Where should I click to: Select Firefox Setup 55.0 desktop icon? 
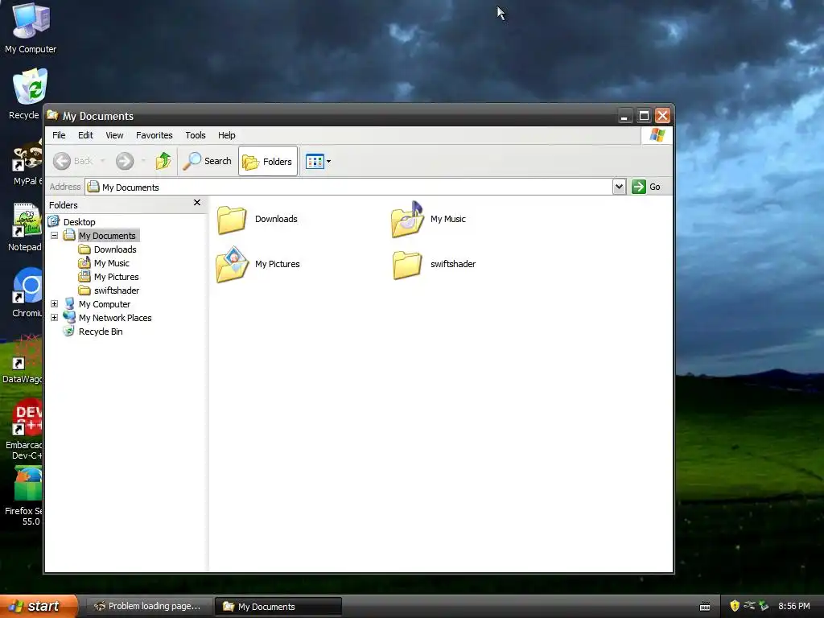tap(23, 496)
